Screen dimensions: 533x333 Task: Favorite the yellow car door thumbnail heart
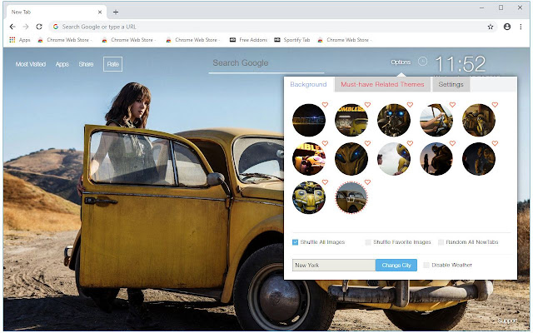point(367,182)
